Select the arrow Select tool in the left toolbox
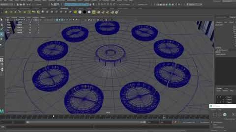 click(2, 20)
